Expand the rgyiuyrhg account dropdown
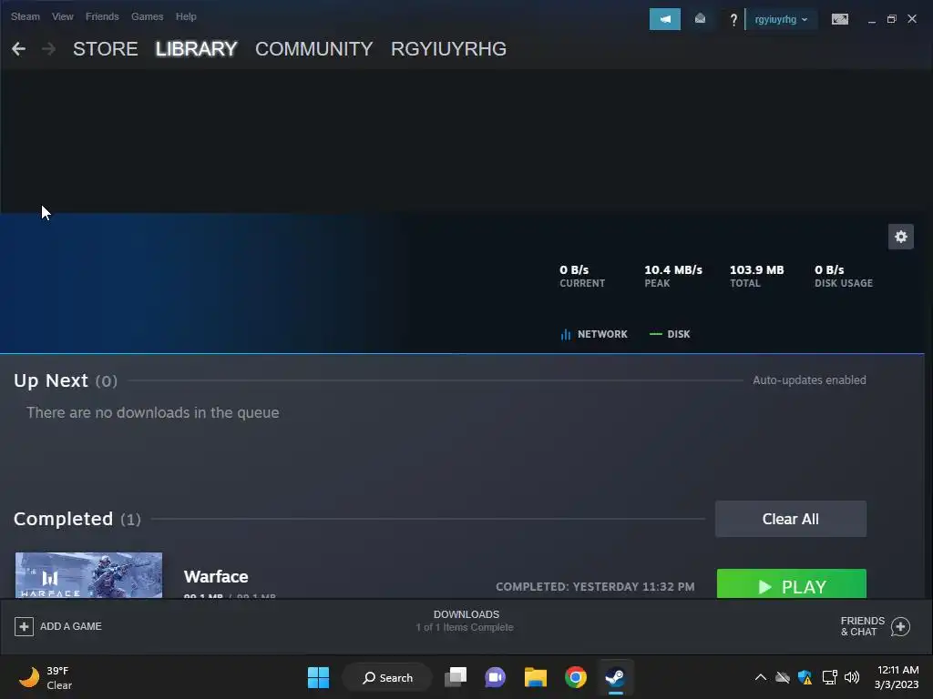Viewport: 933px width, 699px height. (781, 20)
